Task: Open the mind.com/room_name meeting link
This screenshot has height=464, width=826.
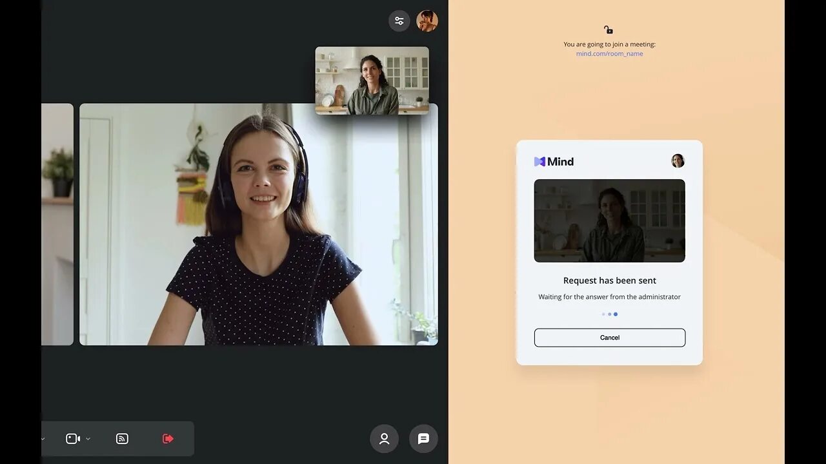Action: click(609, 53)
